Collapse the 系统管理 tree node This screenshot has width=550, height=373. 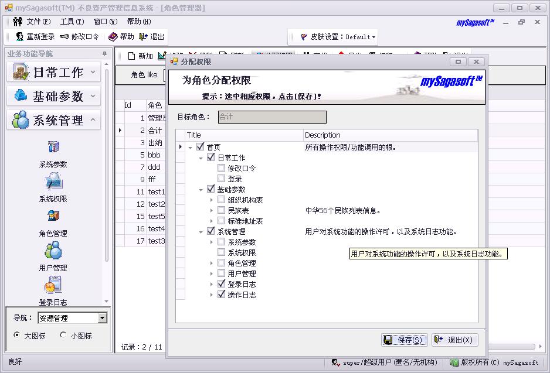[201, 232]
